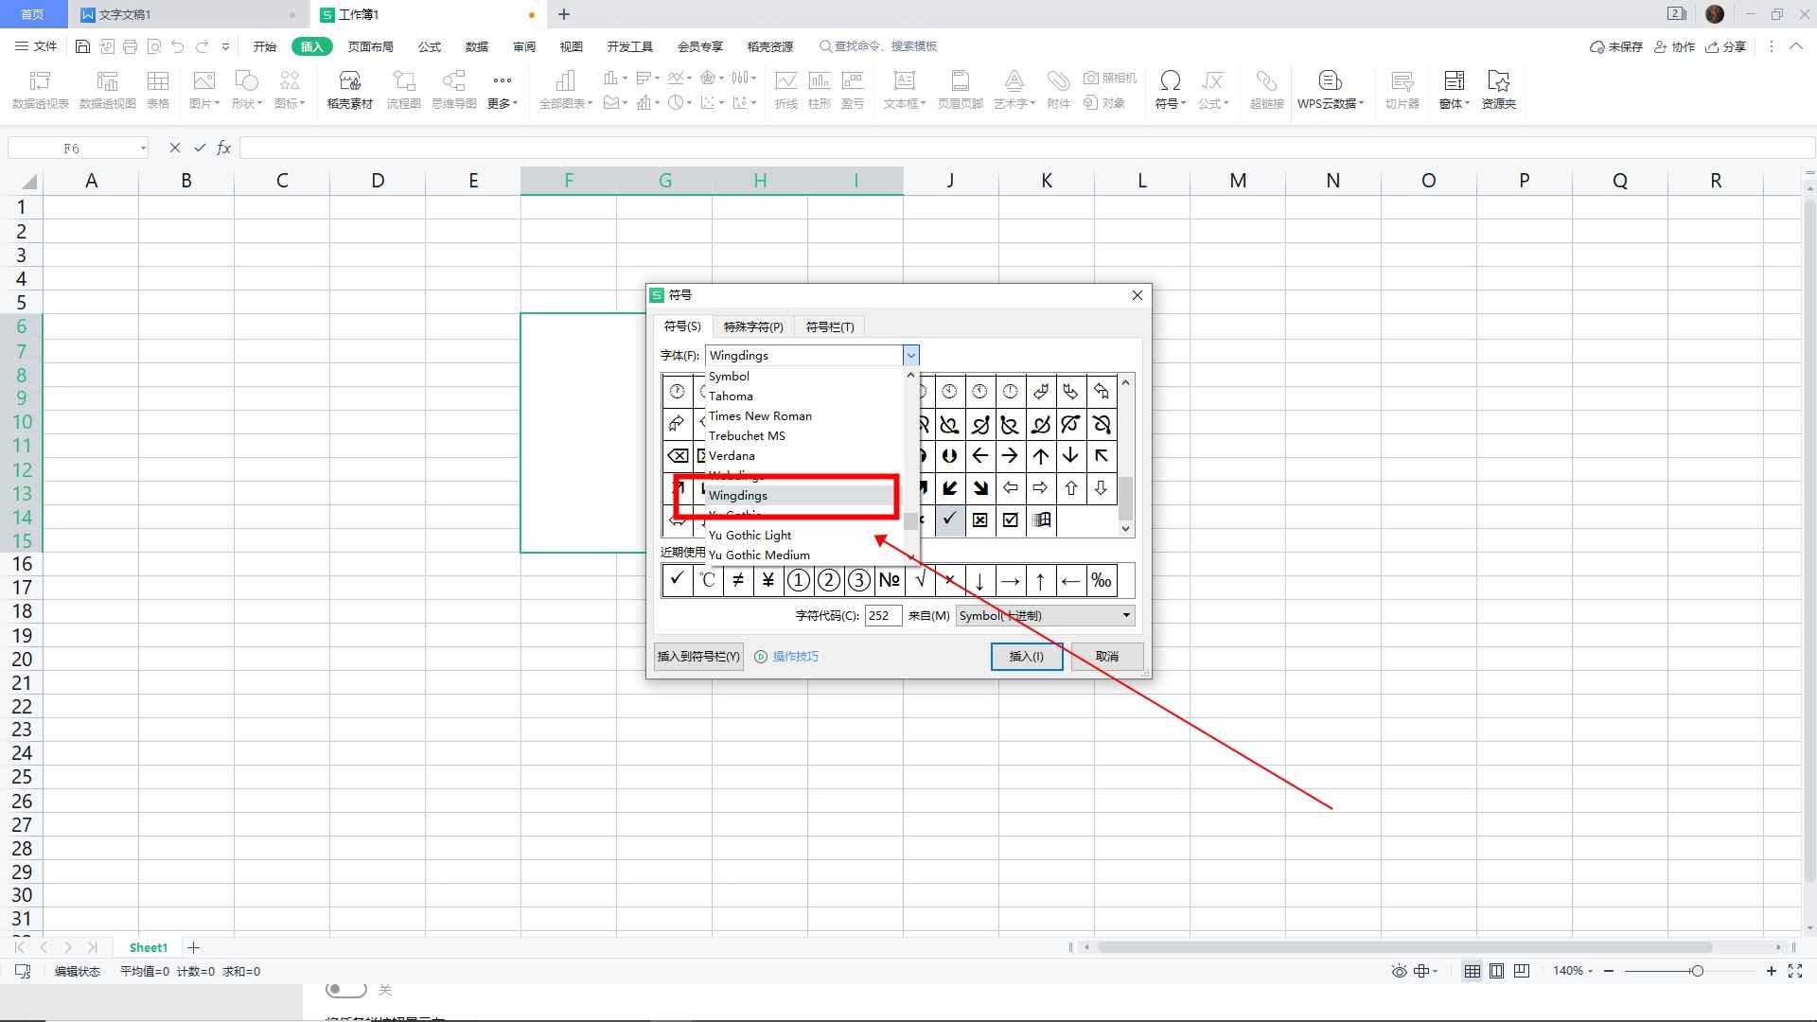Expand the 字体 font dropdown arrow
1817x1022 pixels.
point(910,356)
